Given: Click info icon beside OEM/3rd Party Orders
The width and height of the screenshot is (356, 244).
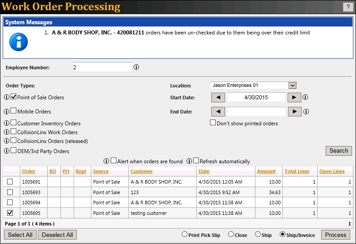Looking at the screenshot, I should 7,151.
